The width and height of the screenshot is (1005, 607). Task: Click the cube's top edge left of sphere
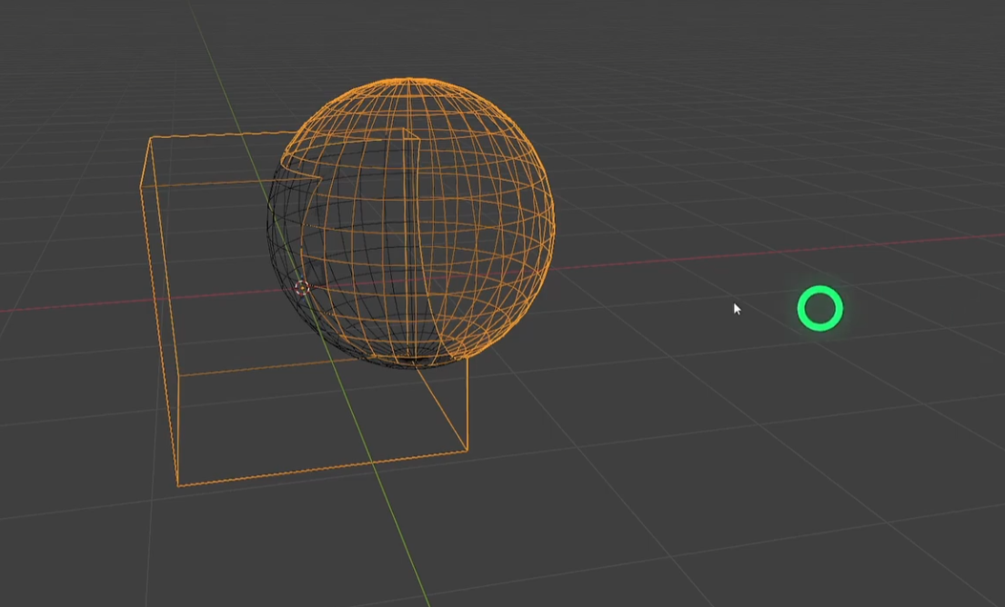coord(218,135)
